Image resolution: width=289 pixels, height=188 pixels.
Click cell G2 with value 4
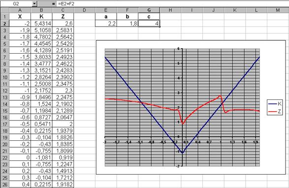pyautogui.click(x=149, y=24)
